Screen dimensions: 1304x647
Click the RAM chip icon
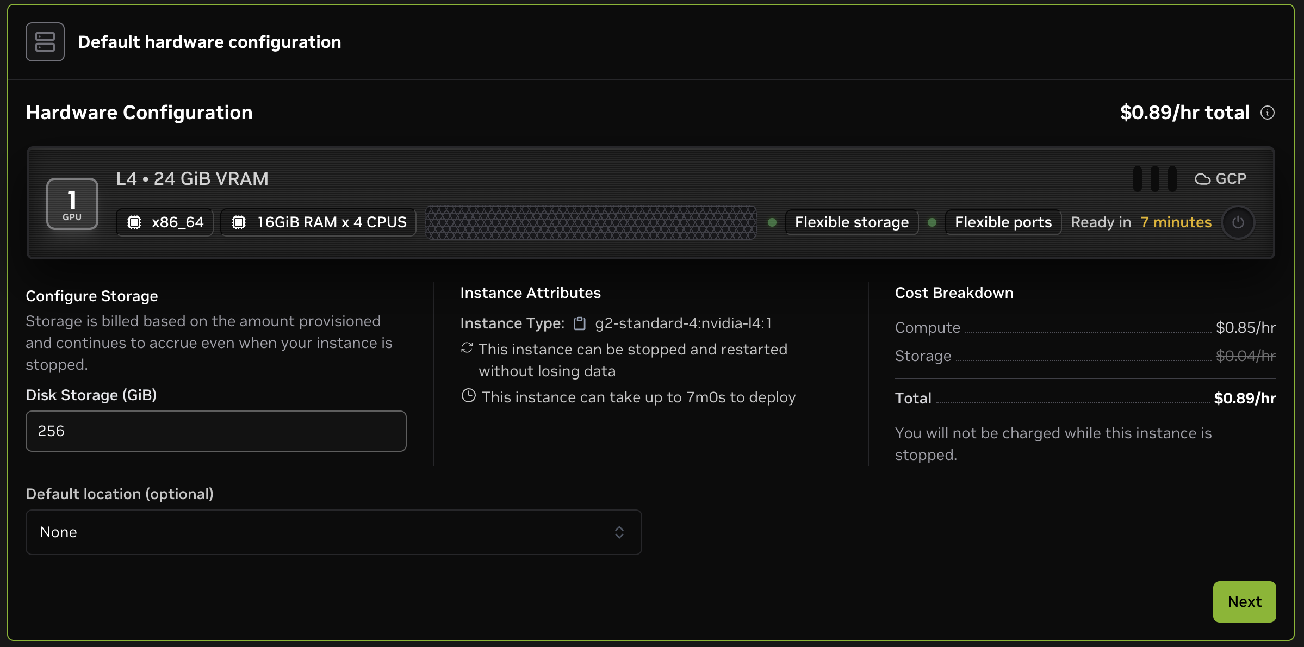(x=239, y=222)
